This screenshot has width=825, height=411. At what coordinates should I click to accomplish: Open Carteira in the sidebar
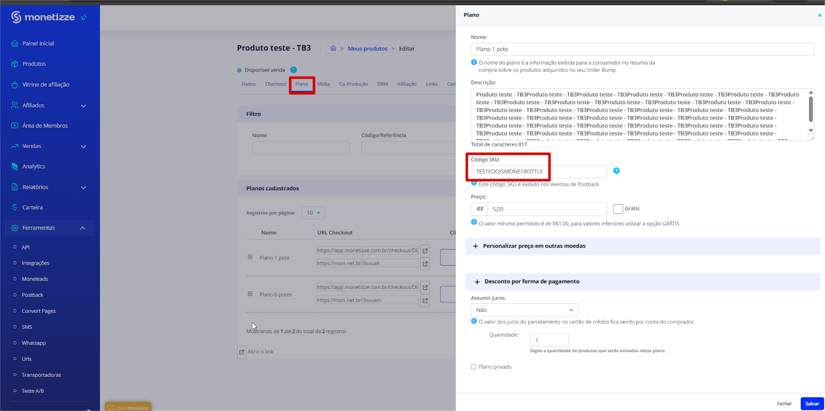click(x=32, y=207)
